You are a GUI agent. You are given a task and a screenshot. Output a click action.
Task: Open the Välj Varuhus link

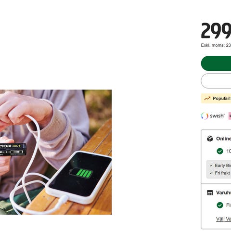223,219
